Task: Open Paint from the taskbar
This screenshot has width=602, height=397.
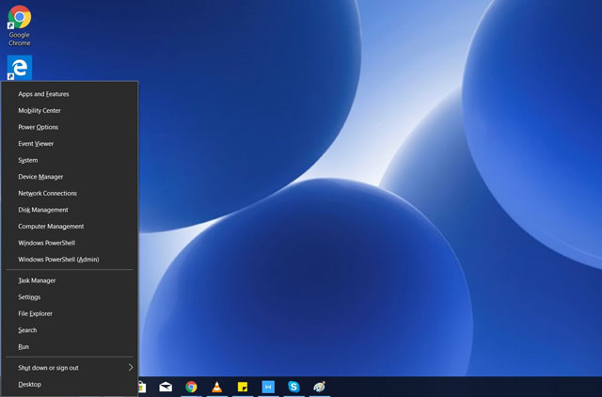Action: [x=319, y=387]
